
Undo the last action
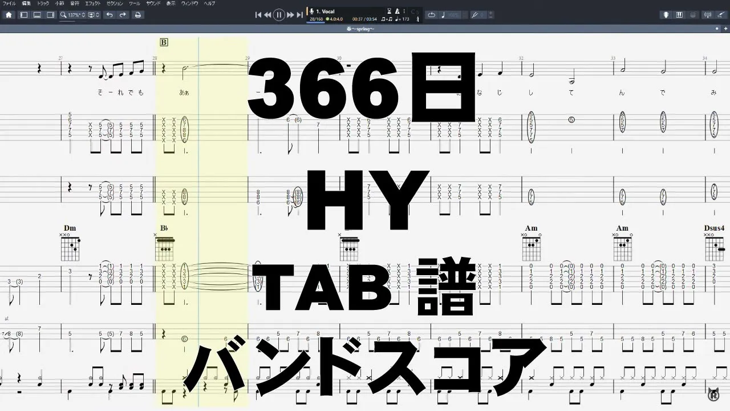point(109,15)
